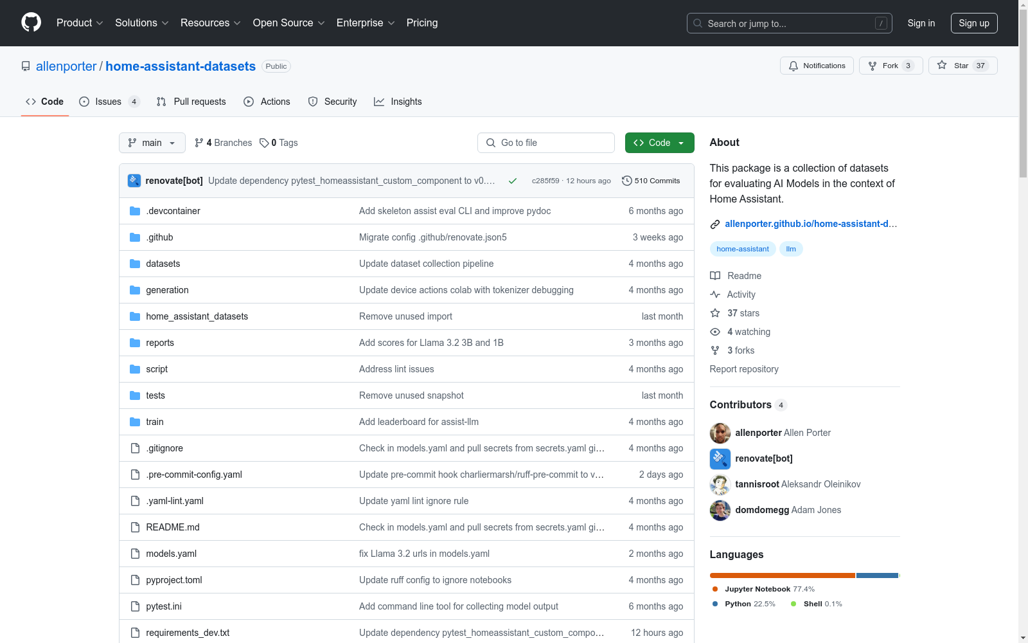Expand the Product menu
1028x643 pixels.
[80, 23]
